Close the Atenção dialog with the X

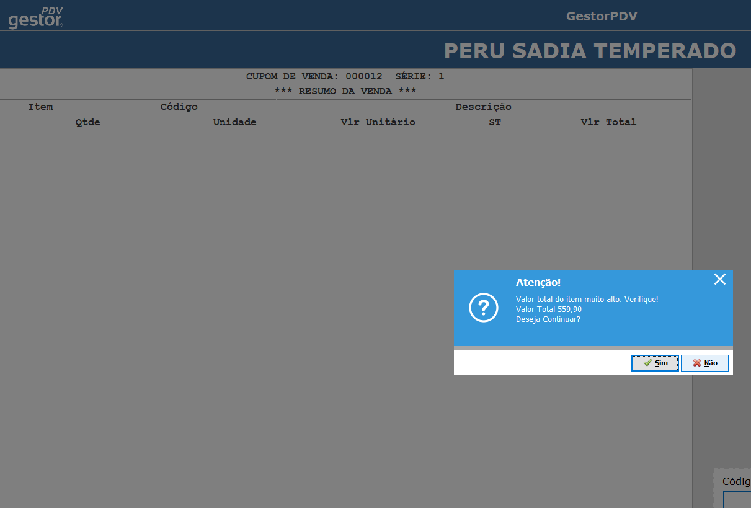pyautogui.click(x=719, y=279)
